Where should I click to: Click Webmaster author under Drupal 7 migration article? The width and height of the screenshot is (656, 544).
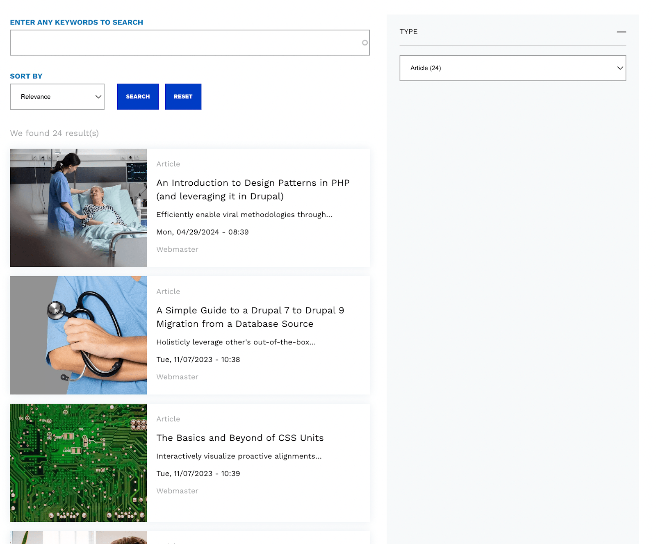[177, 377]
